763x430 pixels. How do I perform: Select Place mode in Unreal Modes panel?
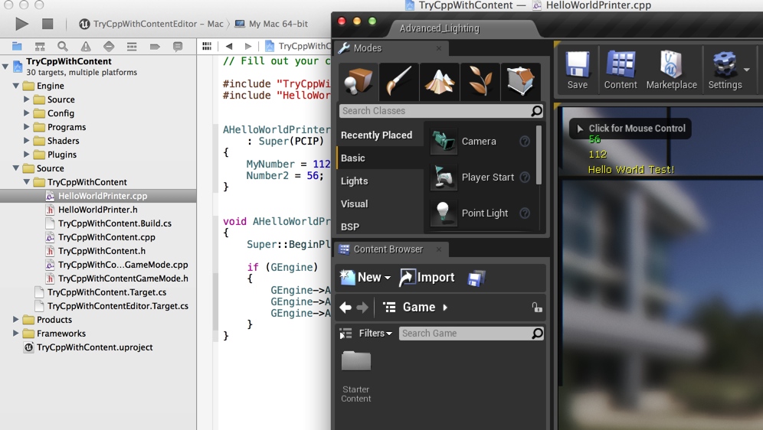pos(359,81)
